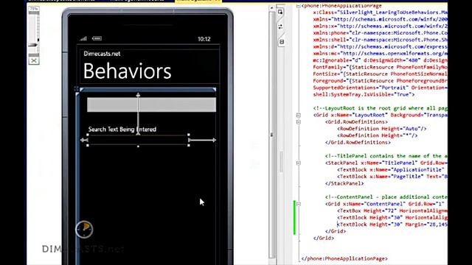Select the gray TextBox on phone designer
This screenshot has width=472, height=265.
151,105
